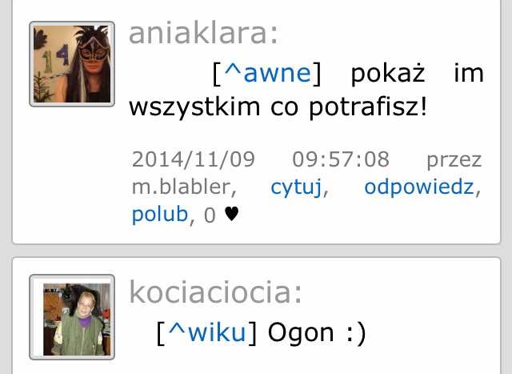512x374 pixels.
Task: Open the kociaciocia username heading
Action: 215,292
